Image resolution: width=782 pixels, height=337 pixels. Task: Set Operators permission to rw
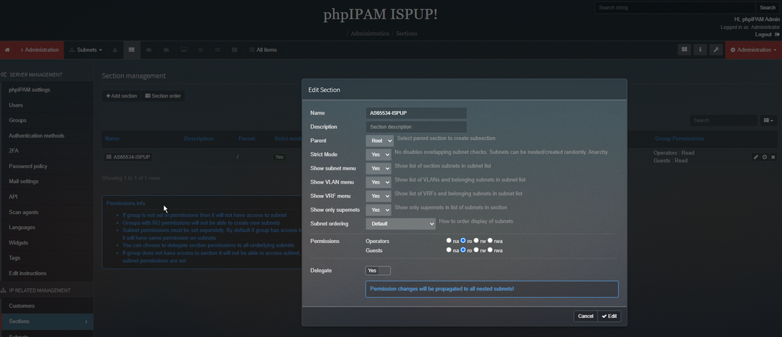click(477, 240)
